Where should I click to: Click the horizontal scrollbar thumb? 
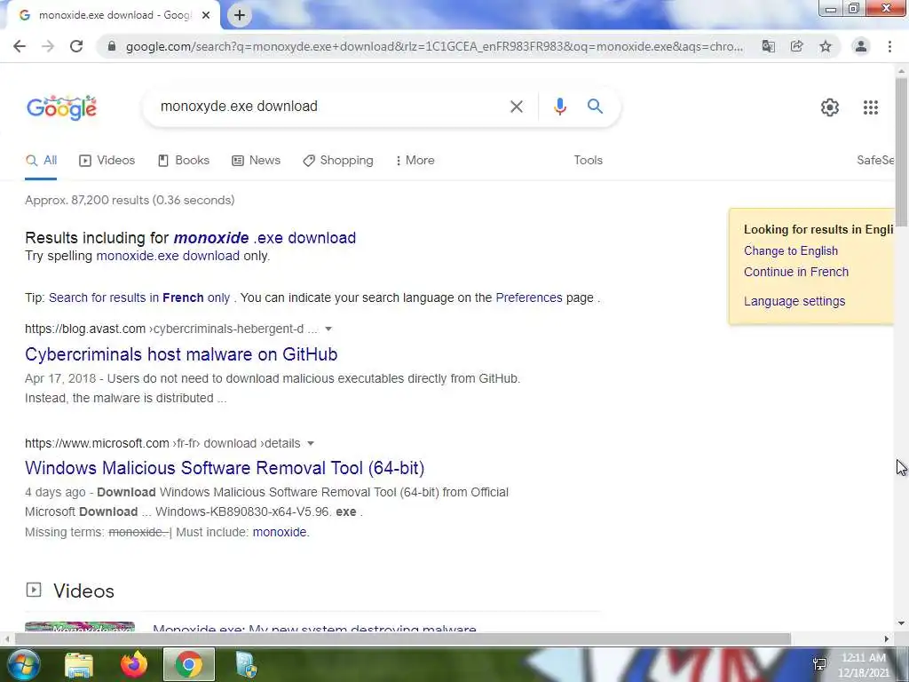[x=403, y=639]
